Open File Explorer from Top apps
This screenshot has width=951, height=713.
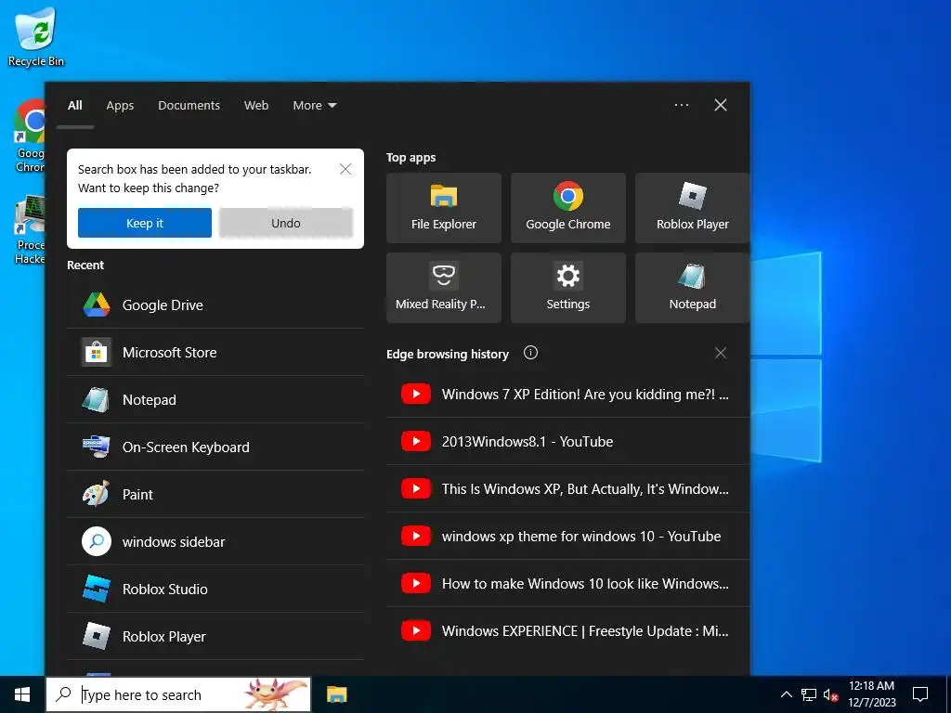(443, 208)
